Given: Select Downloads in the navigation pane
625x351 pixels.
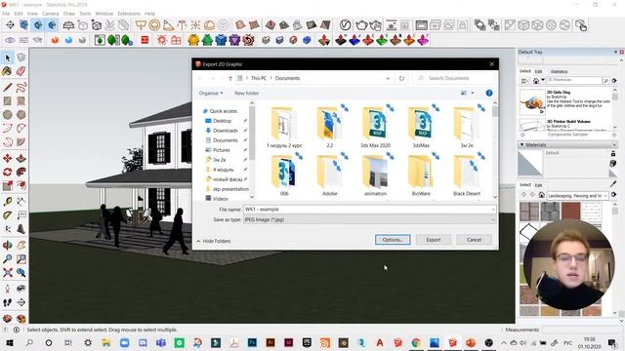Looking at the screenshot, I should (226, 131).
